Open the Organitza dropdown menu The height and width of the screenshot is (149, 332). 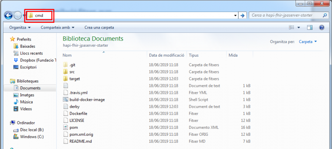coord(20,28)
